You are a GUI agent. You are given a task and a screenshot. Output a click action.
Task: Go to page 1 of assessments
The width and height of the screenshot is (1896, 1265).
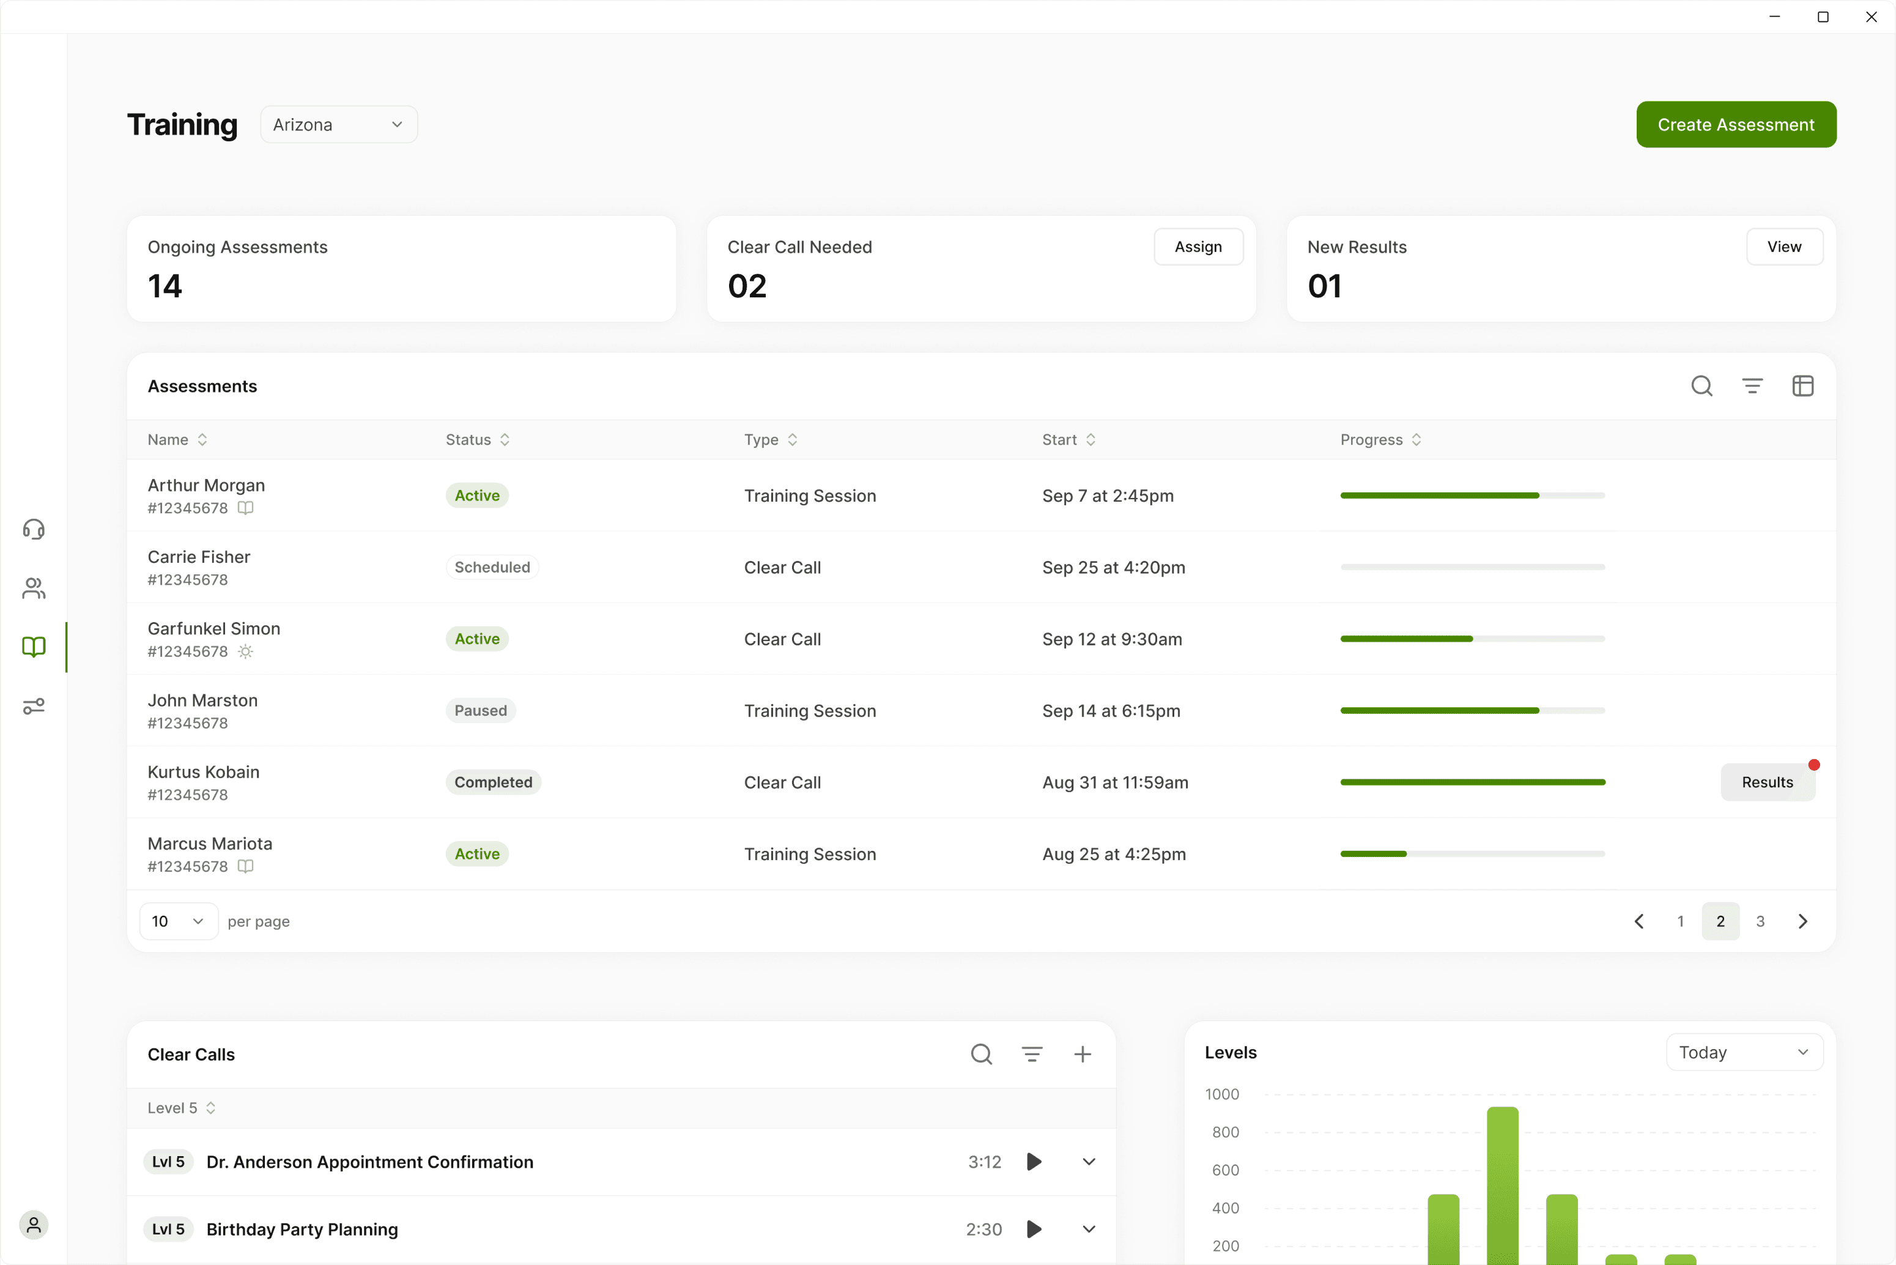(x=1681, y=921)
